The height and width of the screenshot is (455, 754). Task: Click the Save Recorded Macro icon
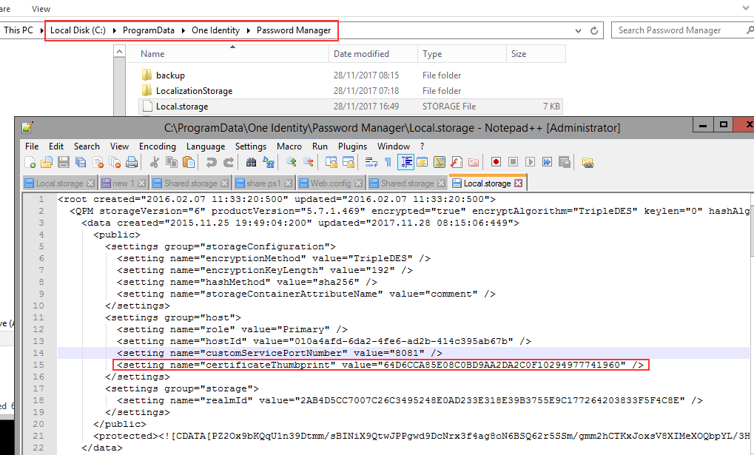[564, 162]
